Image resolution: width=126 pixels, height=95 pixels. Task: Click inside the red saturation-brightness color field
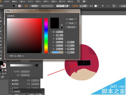[x=24, y=36]
